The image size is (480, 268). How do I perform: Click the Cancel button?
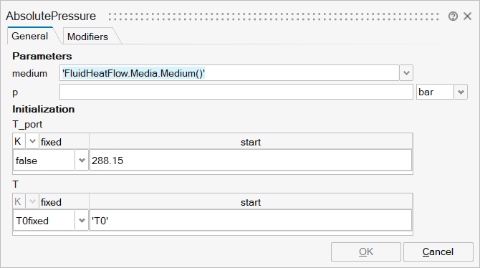[x=438, y=252]
